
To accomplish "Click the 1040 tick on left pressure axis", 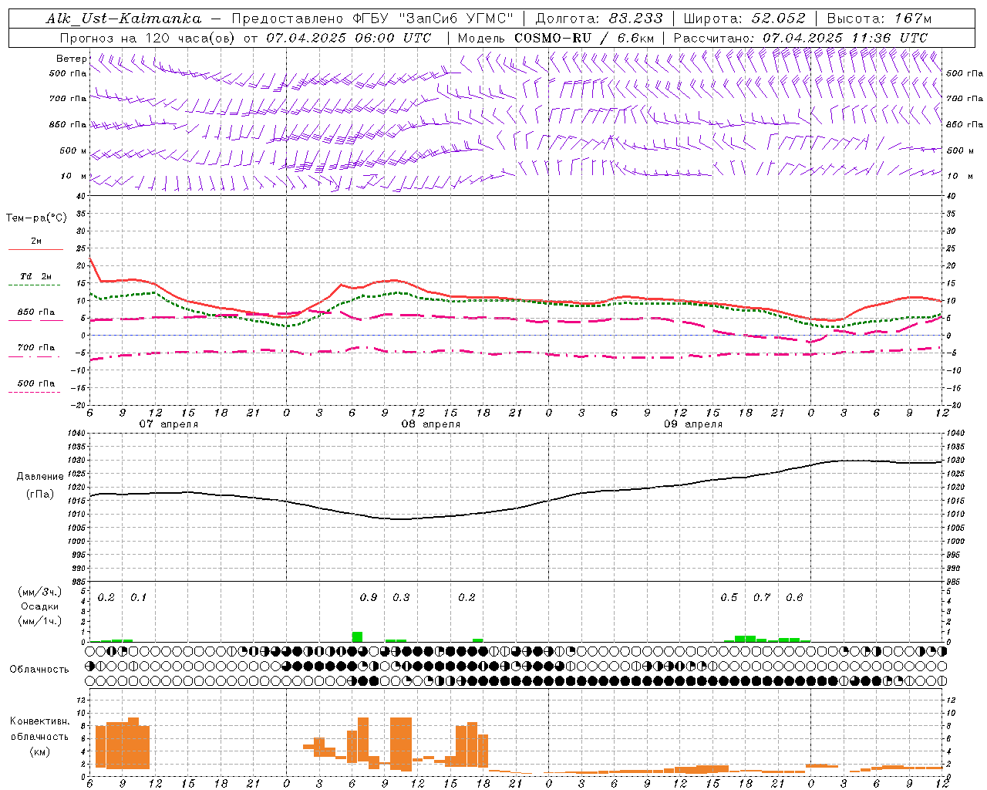I will [76, 434].
